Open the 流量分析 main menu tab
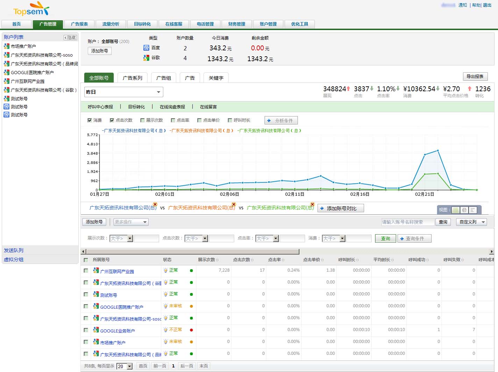 111,24
